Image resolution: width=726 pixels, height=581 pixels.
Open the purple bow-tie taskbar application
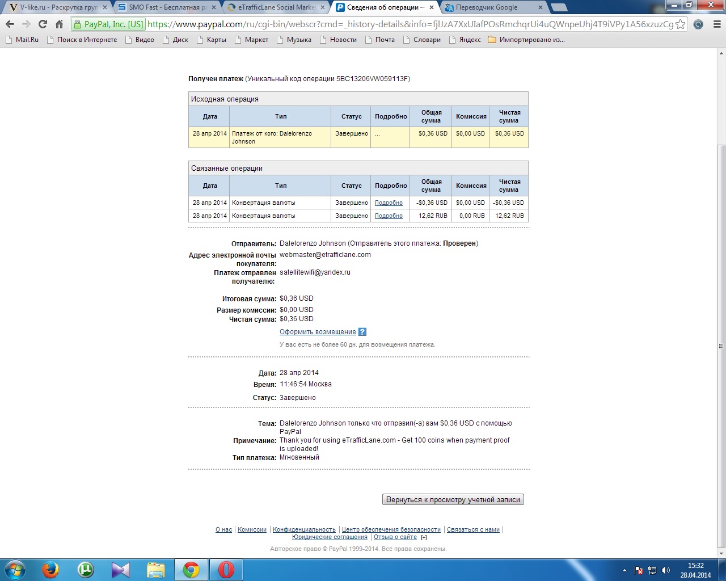pyautogui.click(x=121, y=569)
